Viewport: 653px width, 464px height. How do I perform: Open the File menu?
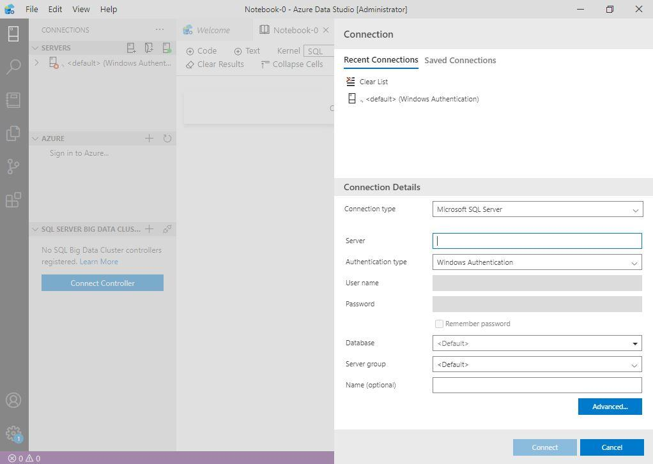(32, 9)
